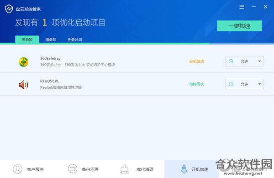The image size is (274, 178).
Task: Open the hamburger menu icon
Action: 242,7
